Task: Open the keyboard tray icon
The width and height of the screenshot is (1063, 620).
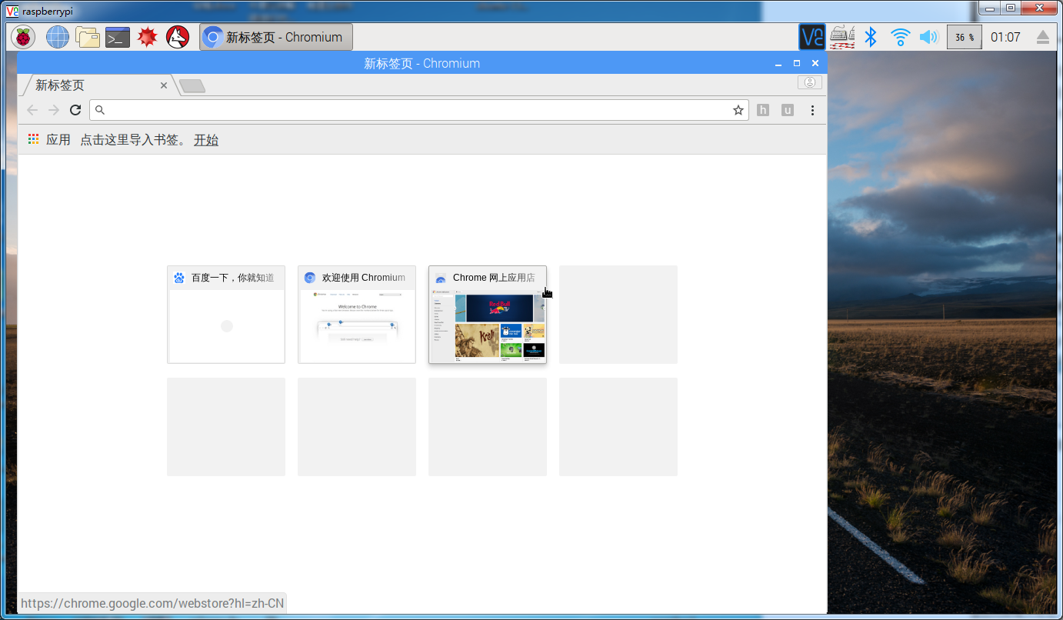Action: point(842,37)
